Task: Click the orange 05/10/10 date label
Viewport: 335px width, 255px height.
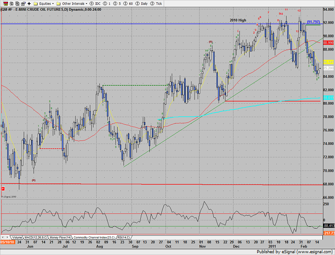Action: [8, 242]
